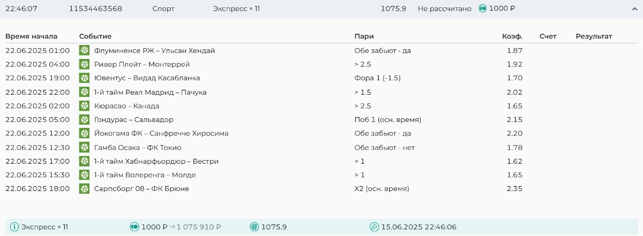Click the coin icon next to 1000 ₽ in header
Viewport: 643px width, 236px height.
click(483, 9)
